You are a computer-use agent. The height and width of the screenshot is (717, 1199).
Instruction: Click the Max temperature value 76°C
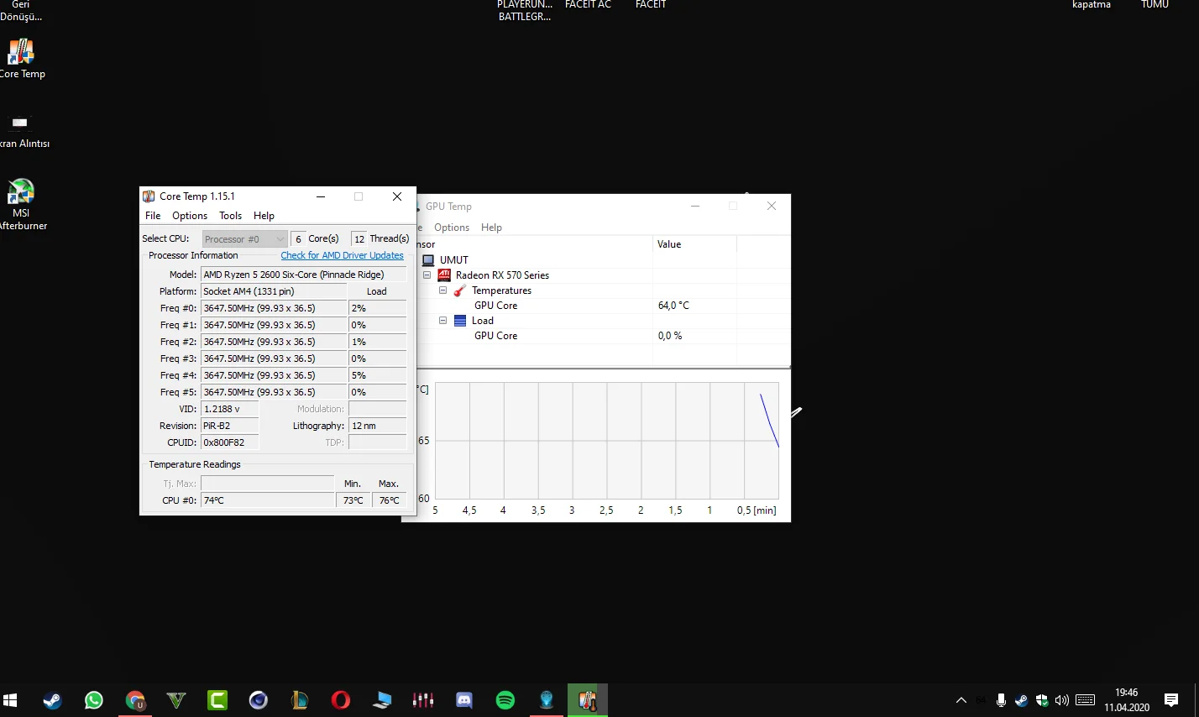tap(390, 500)
